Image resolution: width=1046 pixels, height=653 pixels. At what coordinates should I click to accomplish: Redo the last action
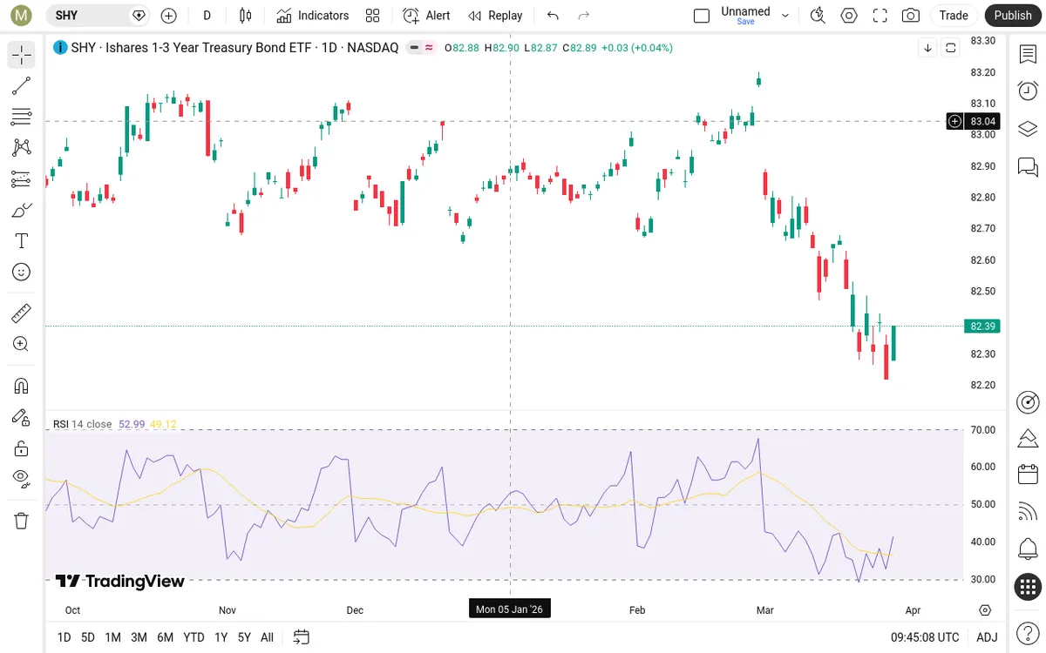pos(584,16)
